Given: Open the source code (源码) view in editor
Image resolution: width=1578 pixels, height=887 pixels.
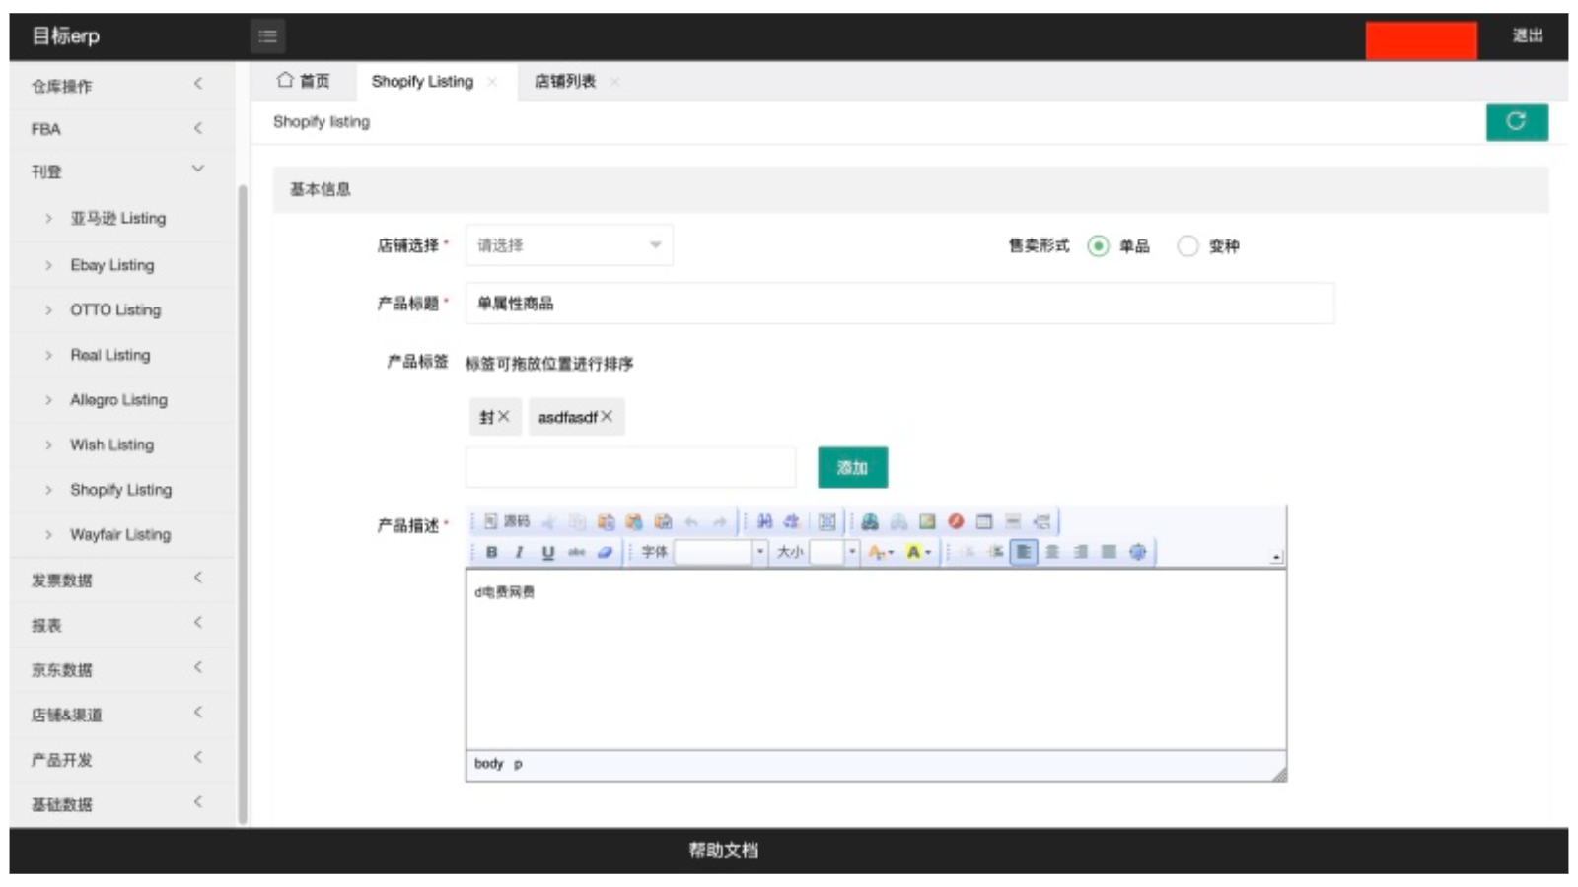Looking at the screenshot, I should click(x=507, y=521).
